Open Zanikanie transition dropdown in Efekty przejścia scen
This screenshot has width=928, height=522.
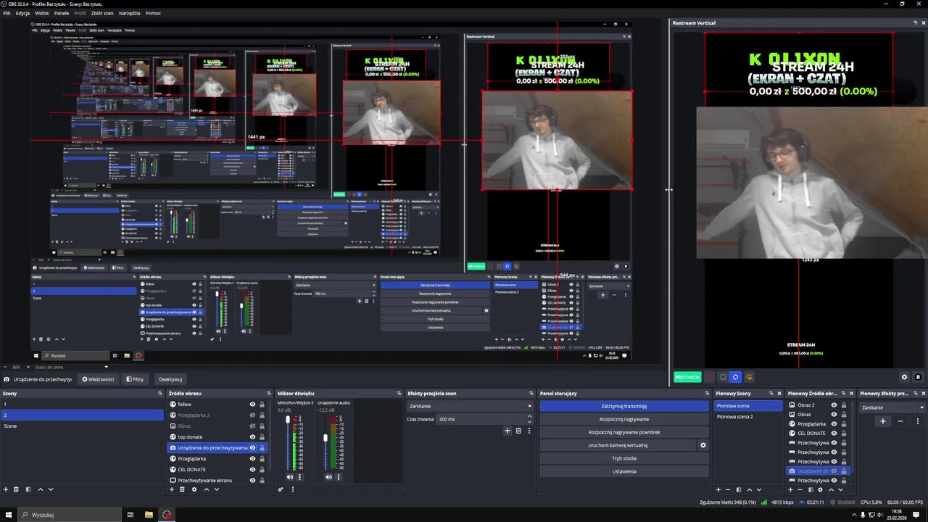tap(470, 406)
